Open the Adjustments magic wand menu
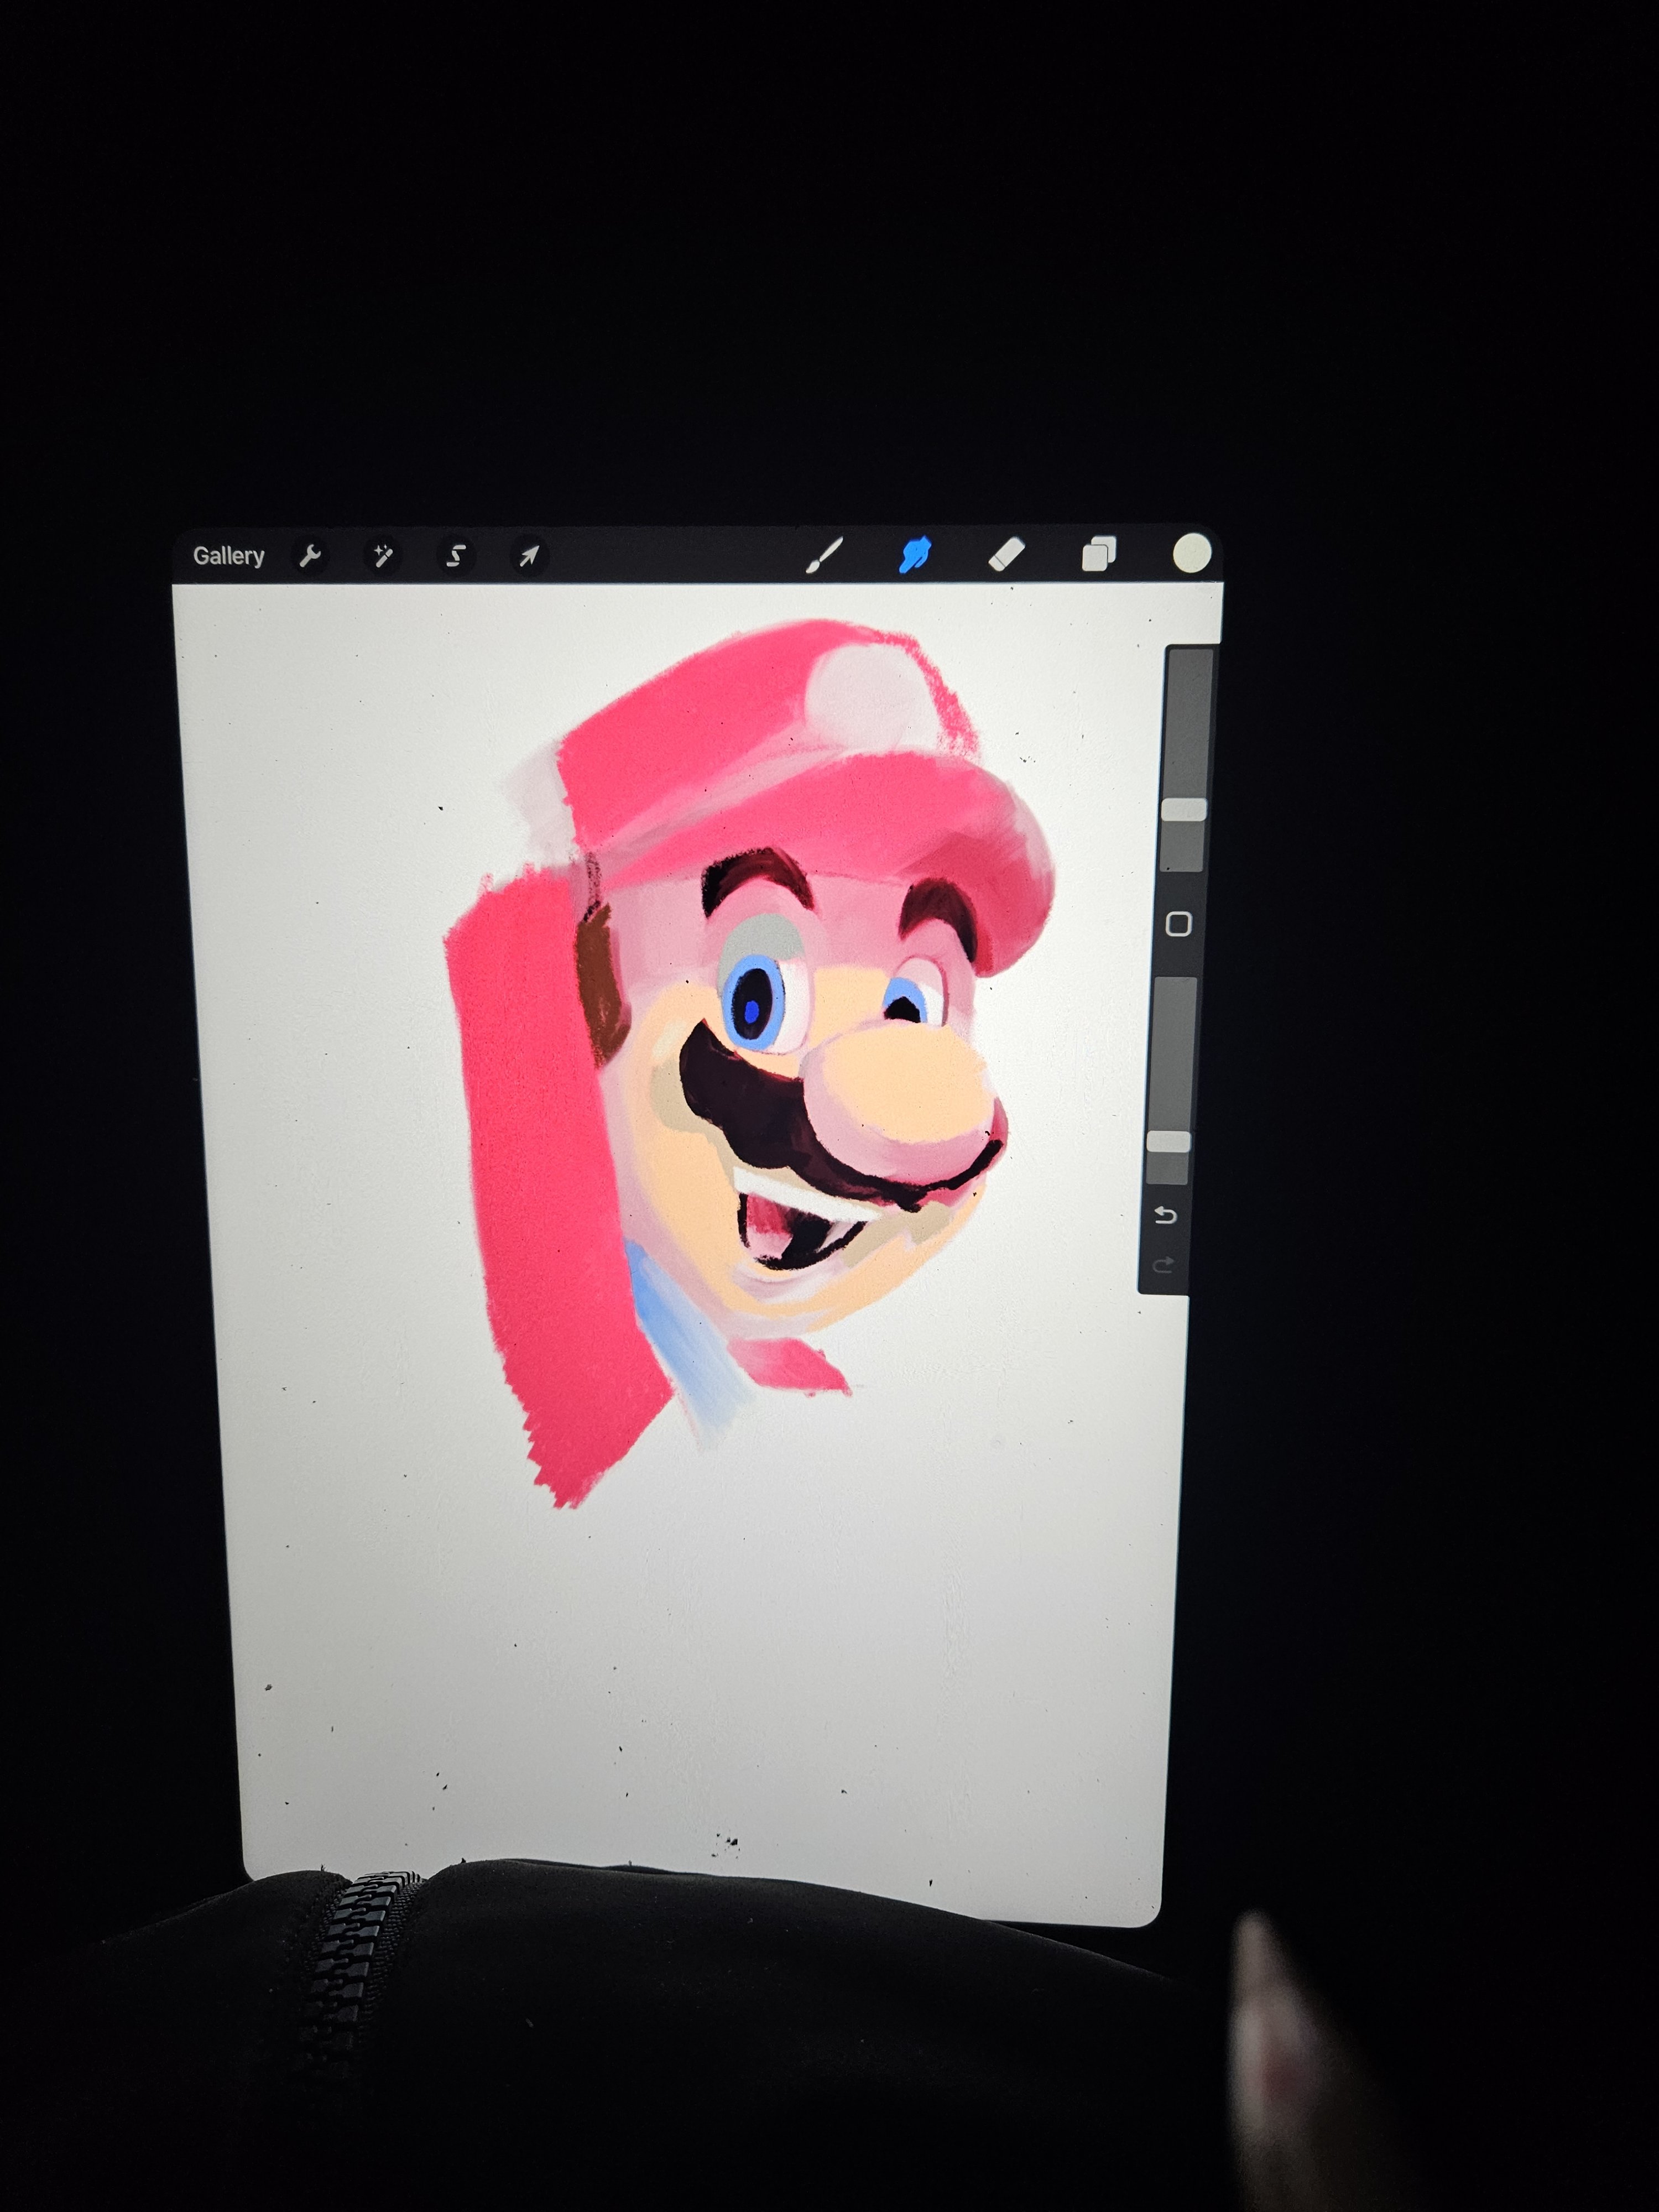The width and height of the screenshot is (1659, 2212). tap(383, 556)
